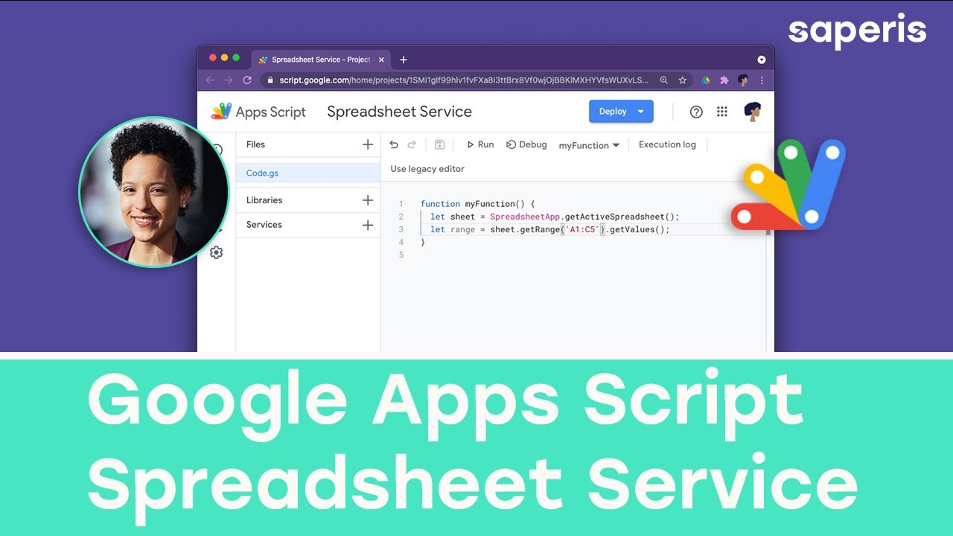Open the Chrome profile avatar

point(743,80)
